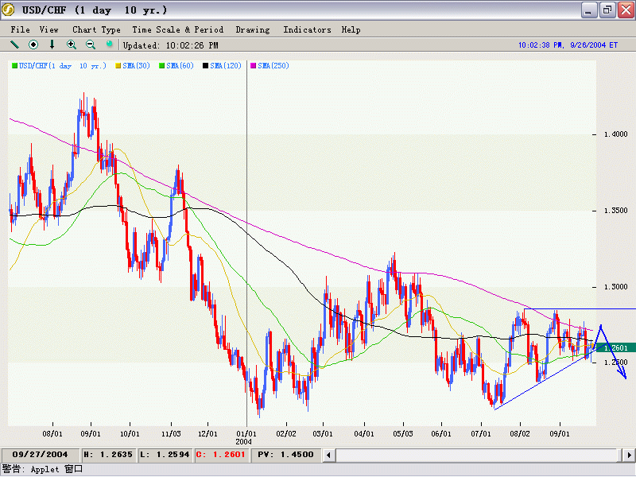Select the trend line drawing tool
636x477 pixels.
14,45
